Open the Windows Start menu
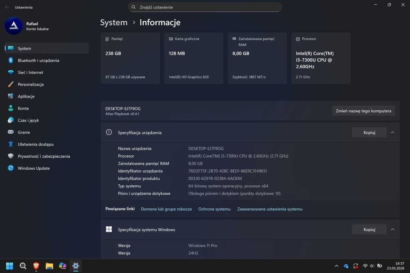Image resolution: width=410 pixels, height=273 pixels. 10,266
